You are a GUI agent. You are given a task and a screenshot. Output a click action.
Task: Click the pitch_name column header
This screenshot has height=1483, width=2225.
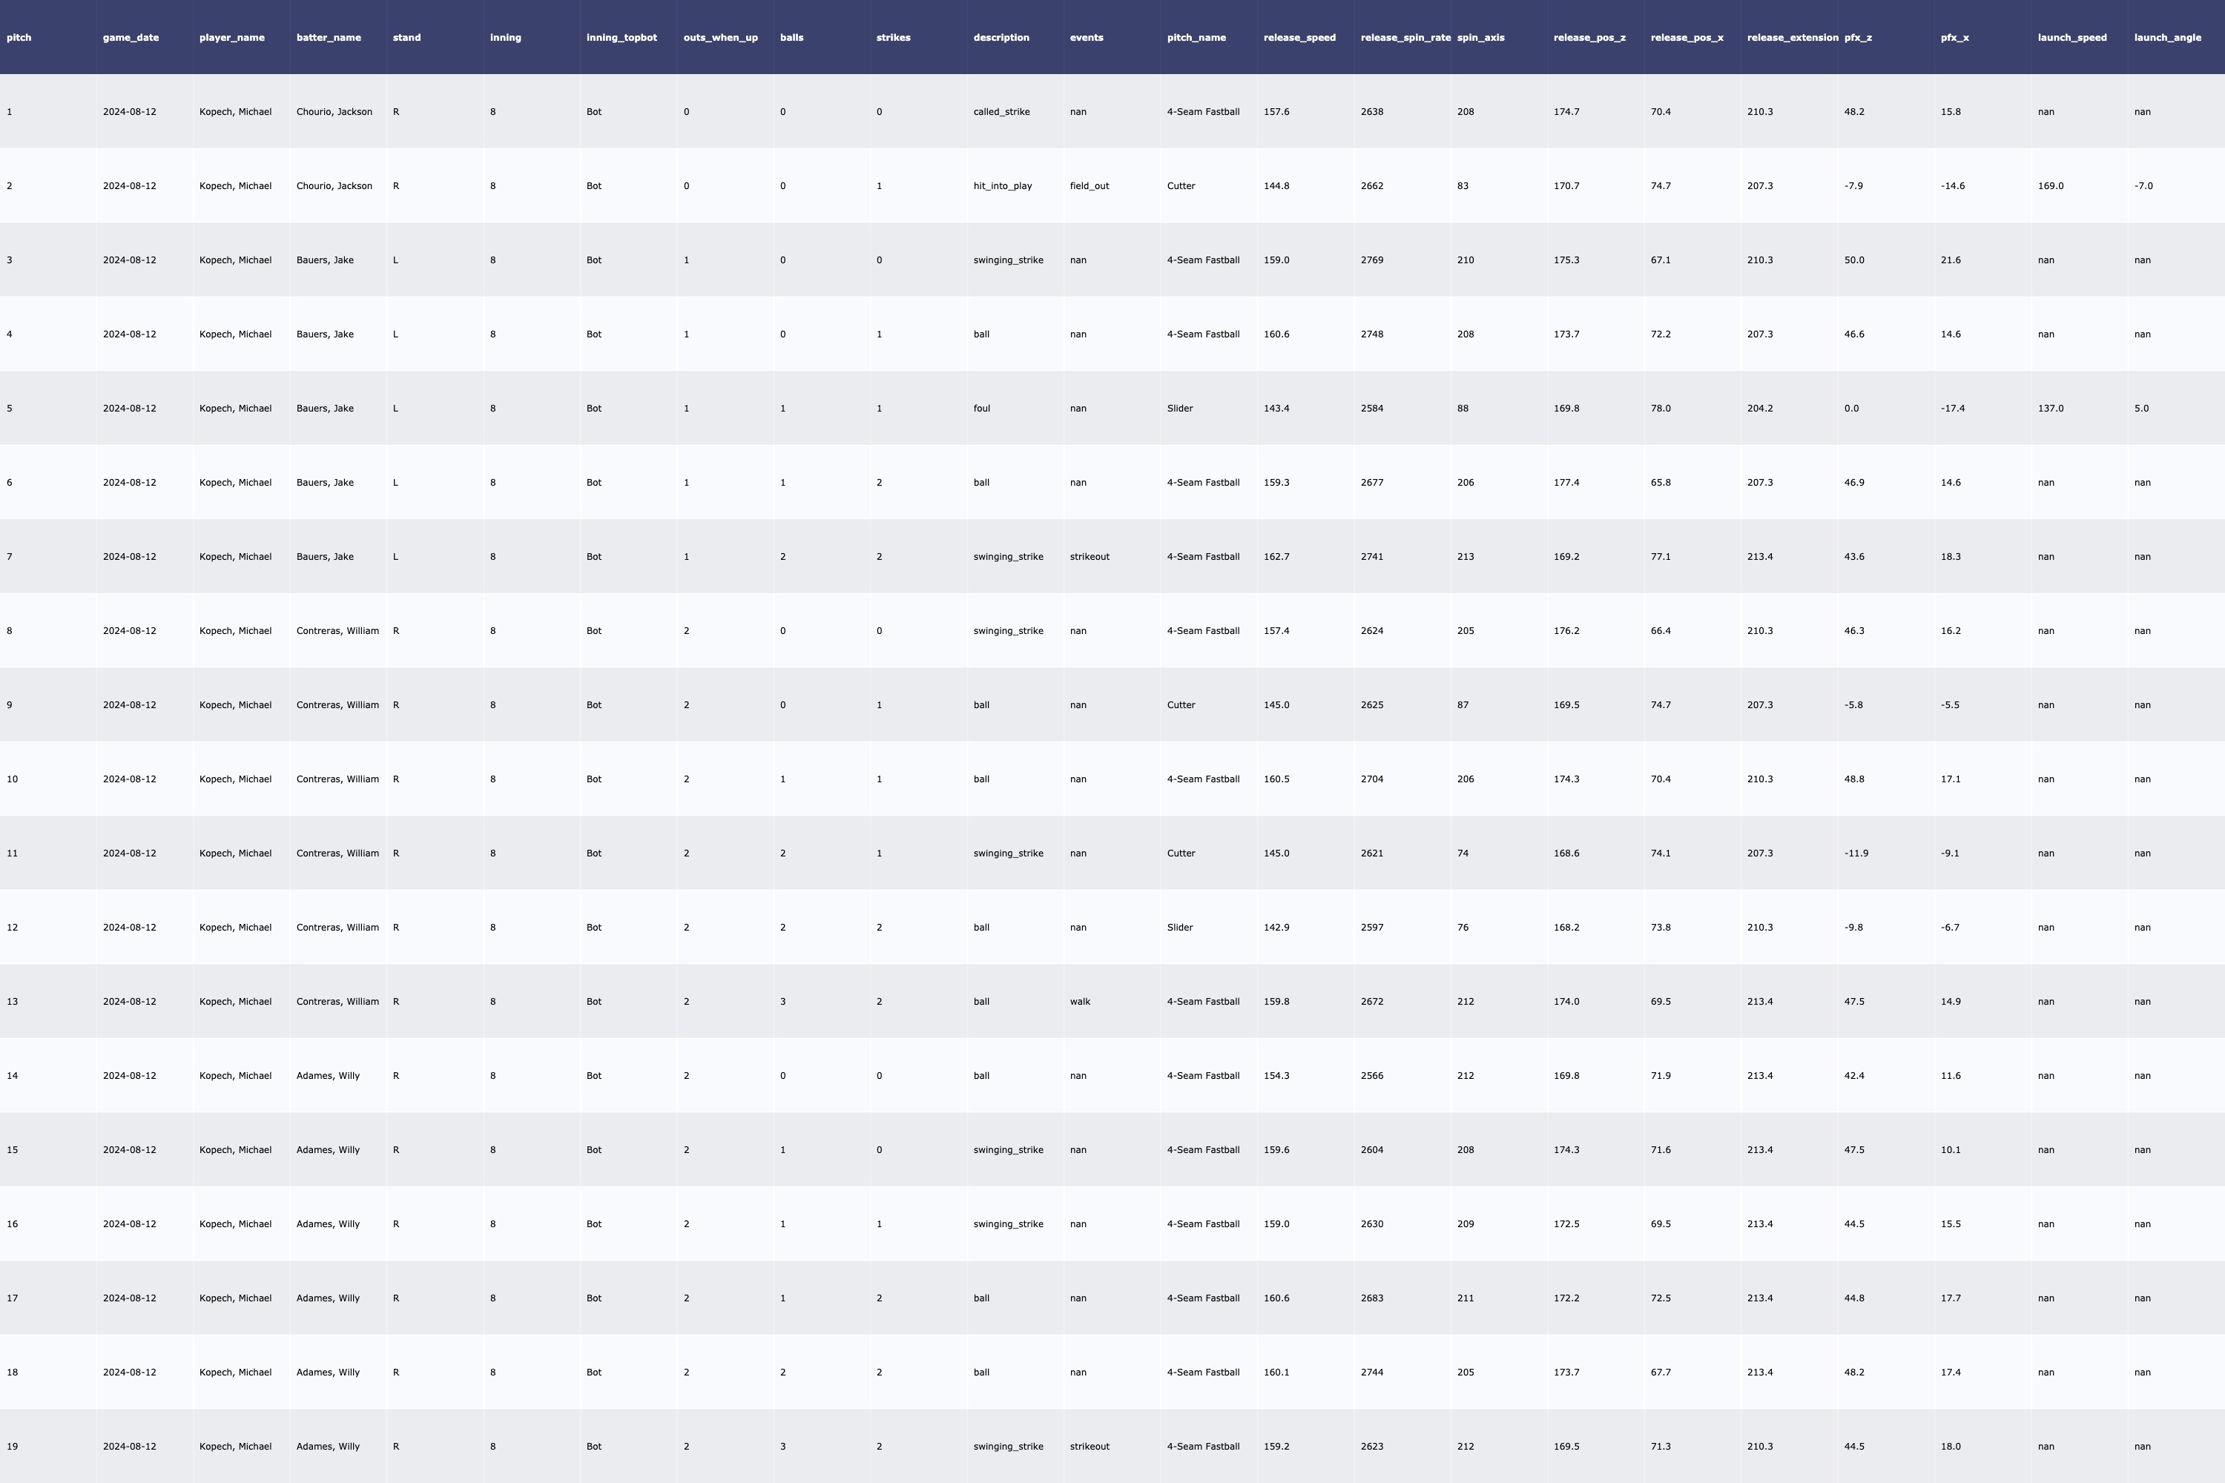point(1196,38)
